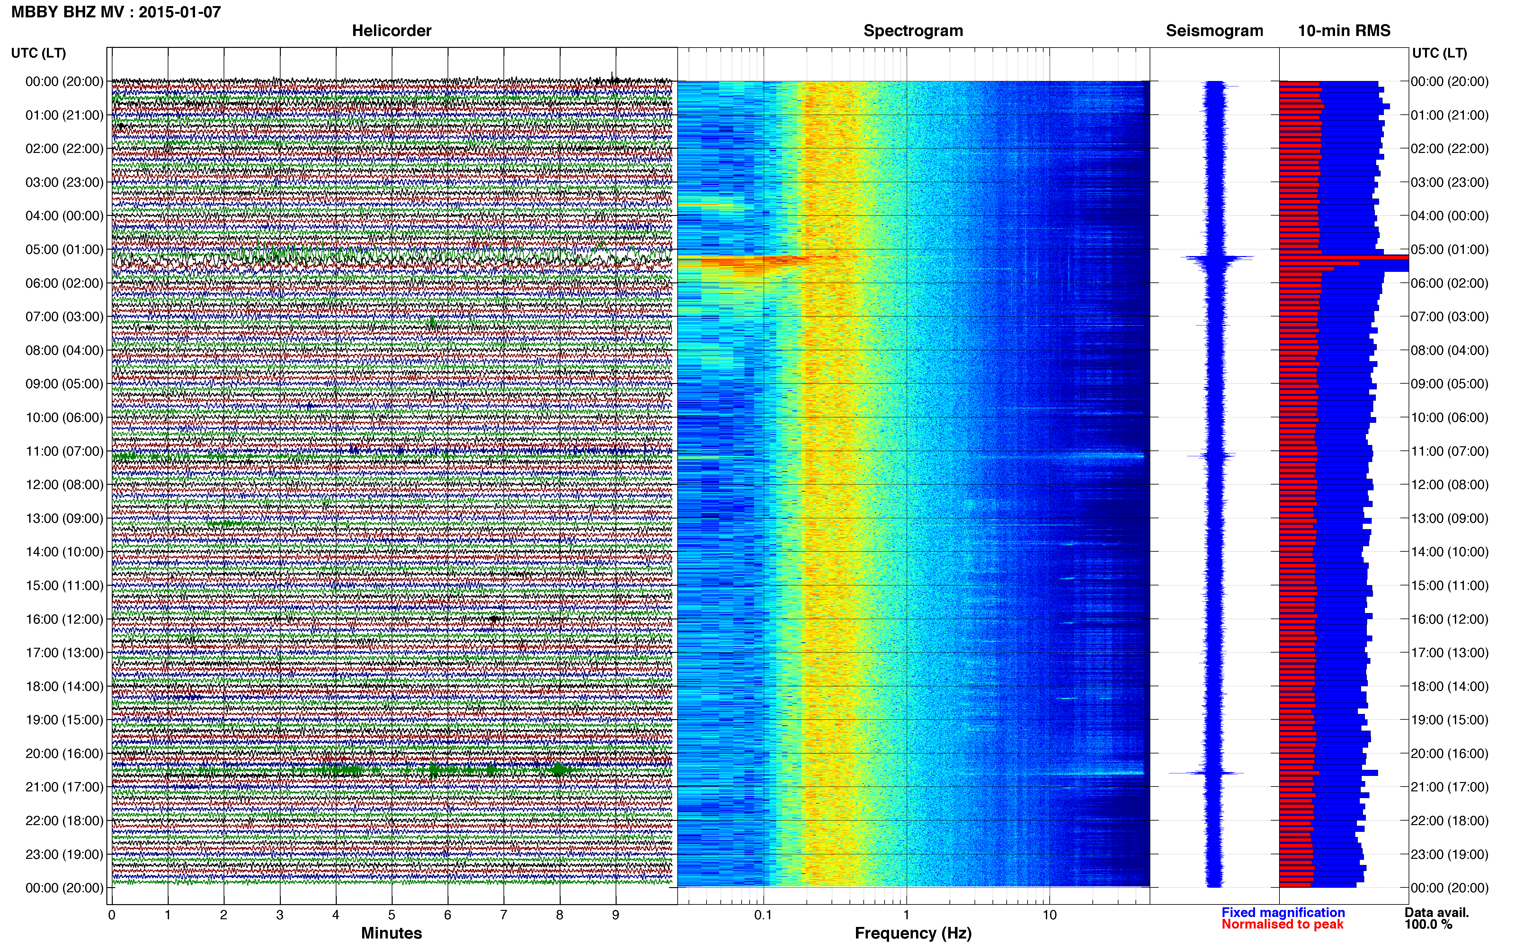
Task: Click the green helicorder tremor trace near 20:30
Action: pos(392,770)
